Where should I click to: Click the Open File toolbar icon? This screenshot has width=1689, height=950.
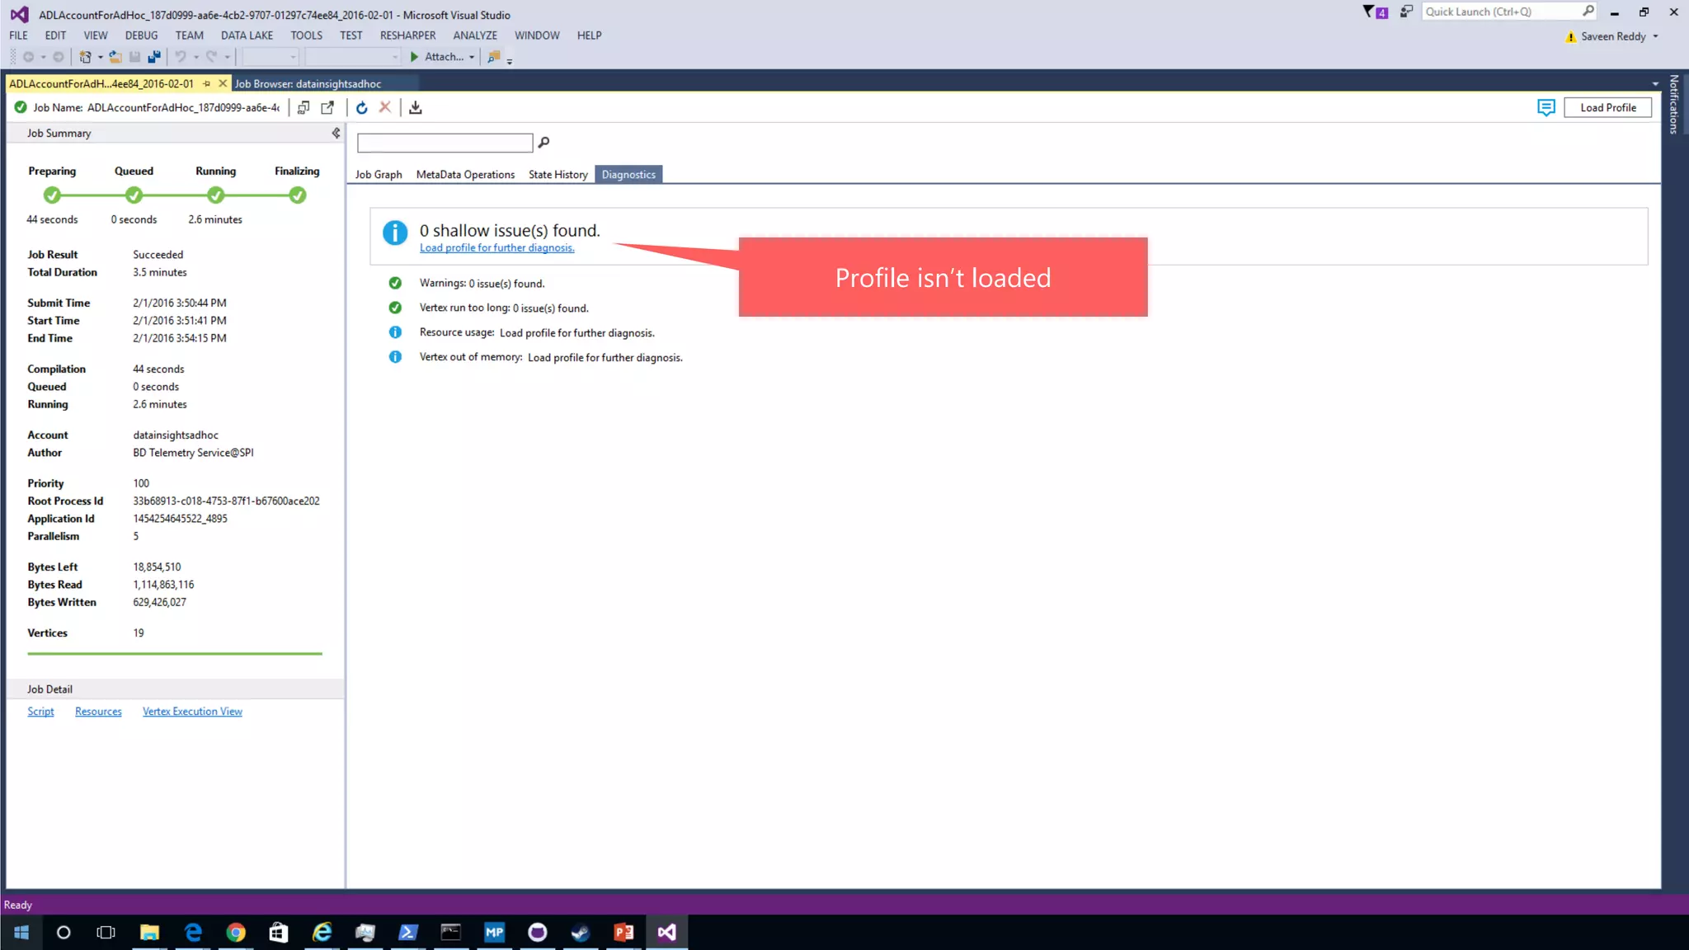(115, 57)
